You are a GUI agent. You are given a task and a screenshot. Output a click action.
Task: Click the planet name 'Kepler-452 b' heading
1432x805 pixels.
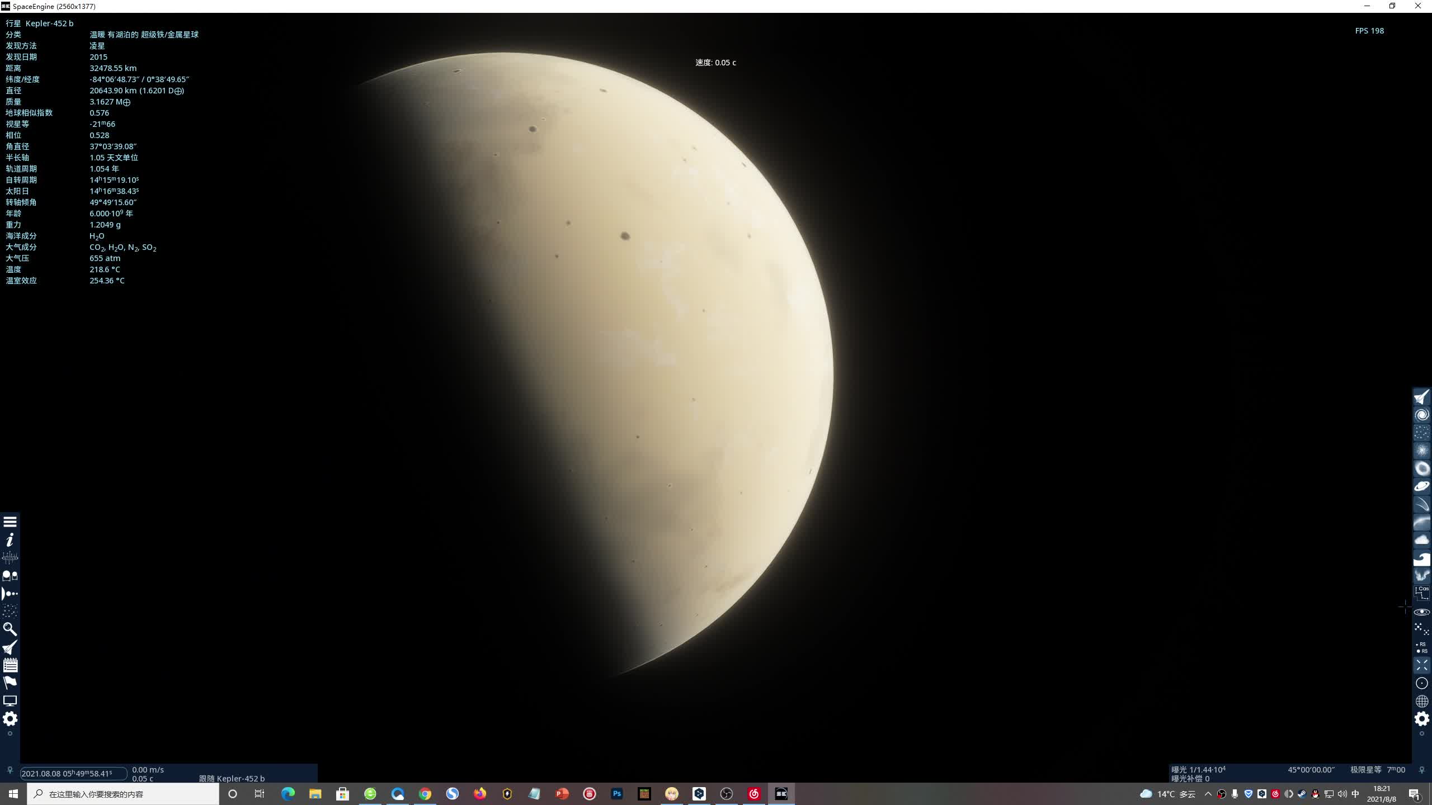coord(49,23)
